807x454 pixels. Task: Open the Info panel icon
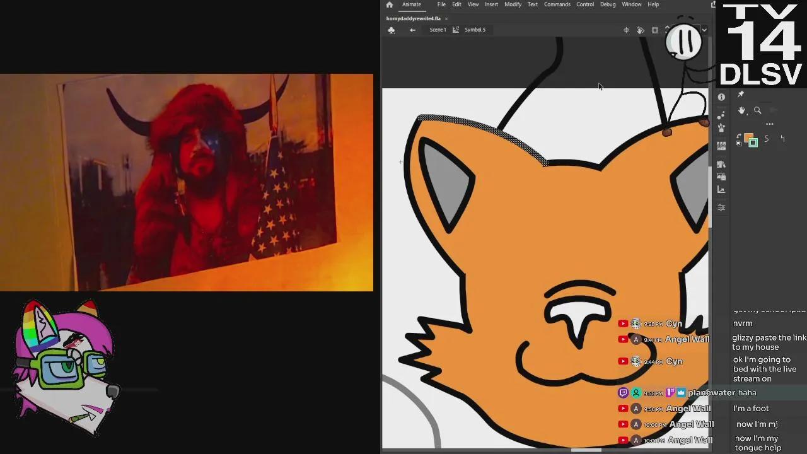pyautogui.click(x=721, y=96)
